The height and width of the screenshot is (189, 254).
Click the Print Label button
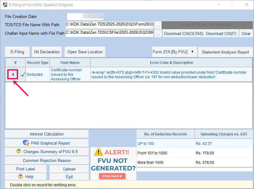click(x=26, y=169)
